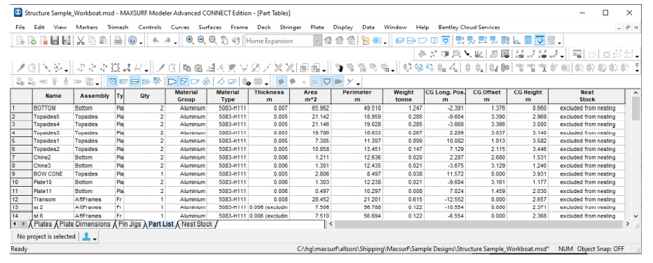
Task: Toggle the highlighted section-with-lines display button
Action: 184,82
